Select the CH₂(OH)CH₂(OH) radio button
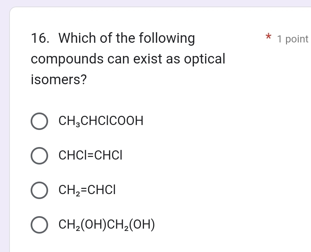 [40, 225]
